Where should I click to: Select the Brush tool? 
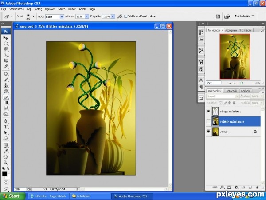[6, 80]
